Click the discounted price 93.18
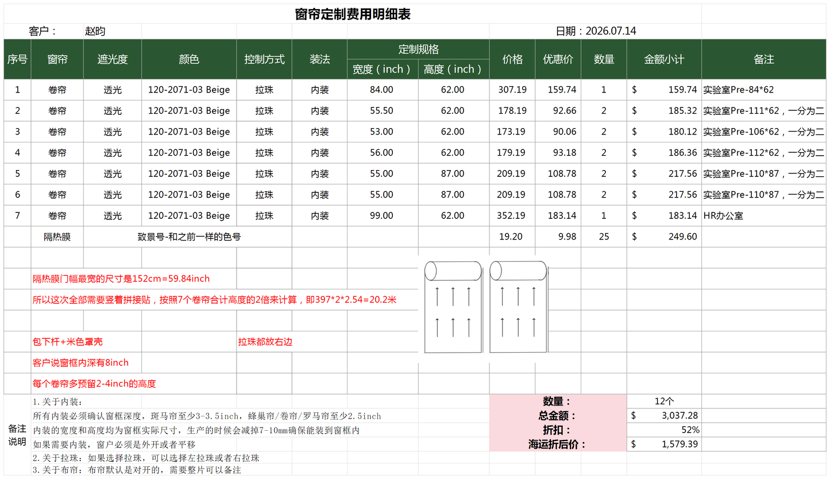This screenshot has width=830, height=479. coord(565,153)
